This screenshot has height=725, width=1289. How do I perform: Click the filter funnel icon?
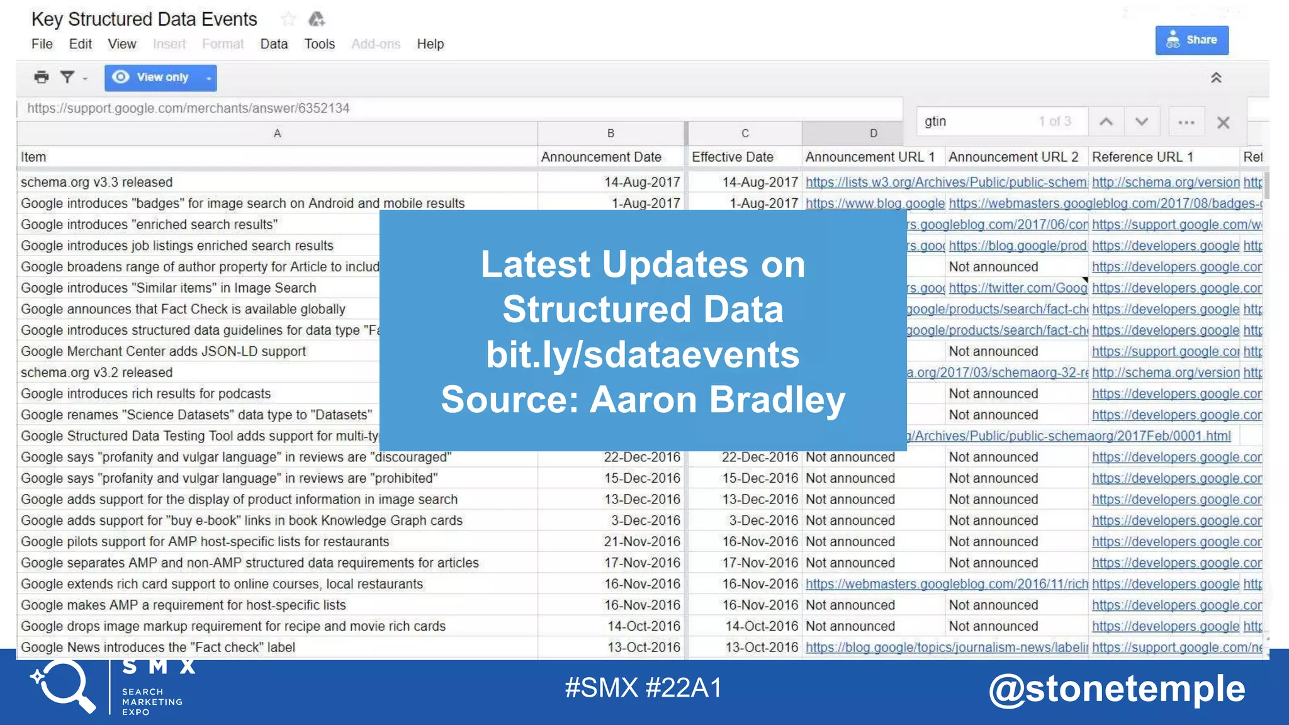tap(67, 77)
